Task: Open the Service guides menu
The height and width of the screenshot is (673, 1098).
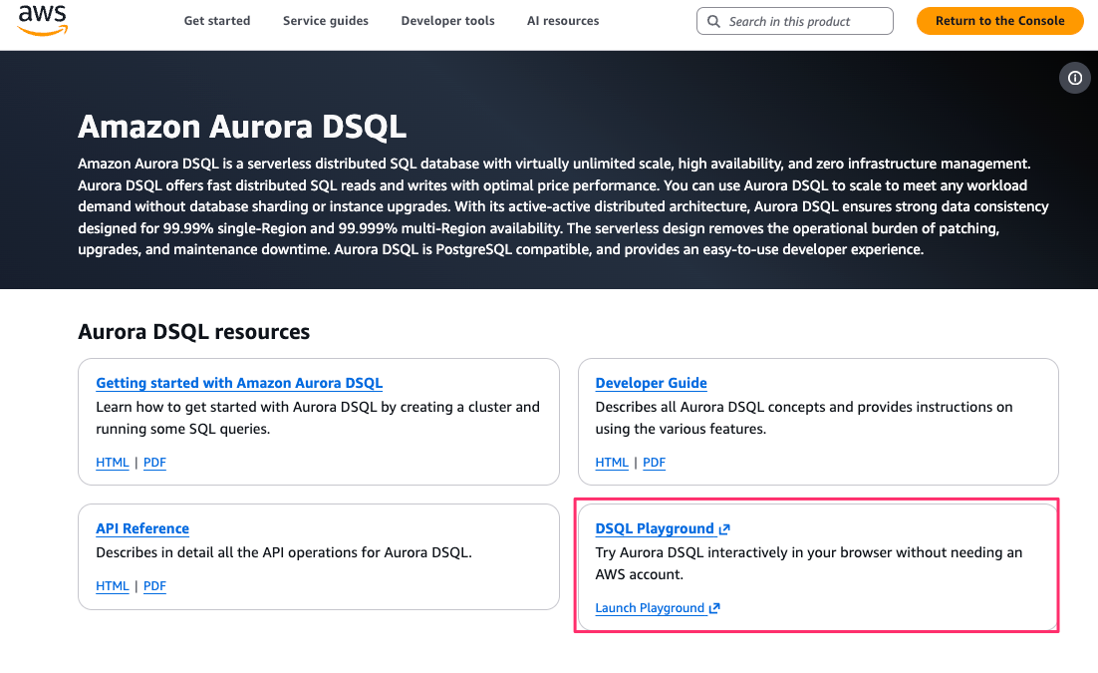Action: coord(325,21)
